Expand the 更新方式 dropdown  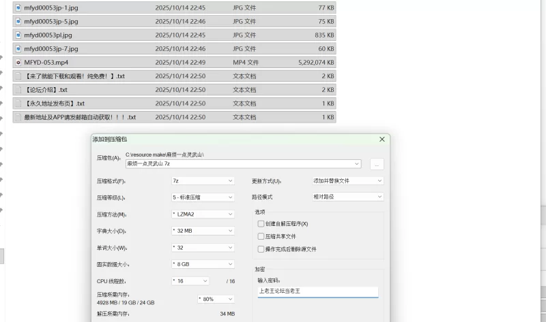(347, 181)
